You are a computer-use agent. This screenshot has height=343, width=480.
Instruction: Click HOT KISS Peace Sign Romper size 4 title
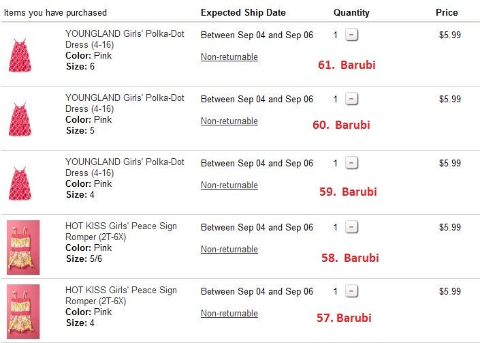click(x=121, y=295)
